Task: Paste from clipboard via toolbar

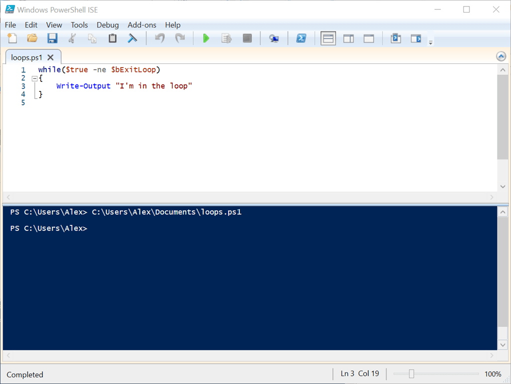Action: click(x=113, y=38)
